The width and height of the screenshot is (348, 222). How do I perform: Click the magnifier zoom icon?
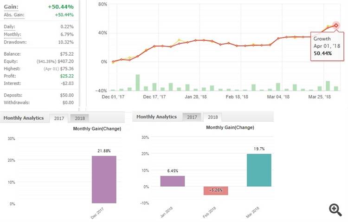click(335, 210)
